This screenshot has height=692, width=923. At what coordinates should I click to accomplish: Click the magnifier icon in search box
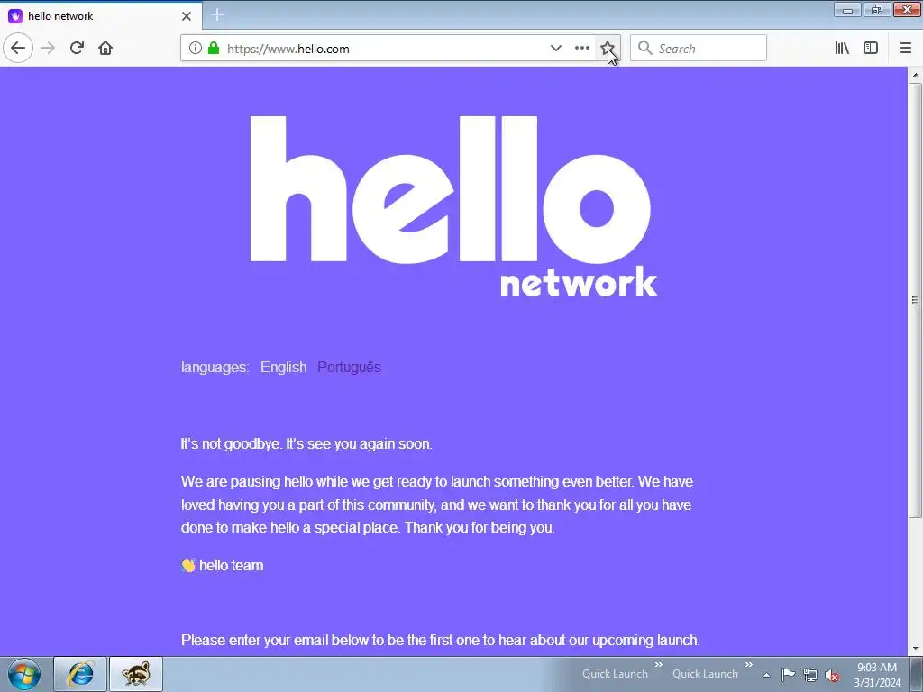pos(645,49)
